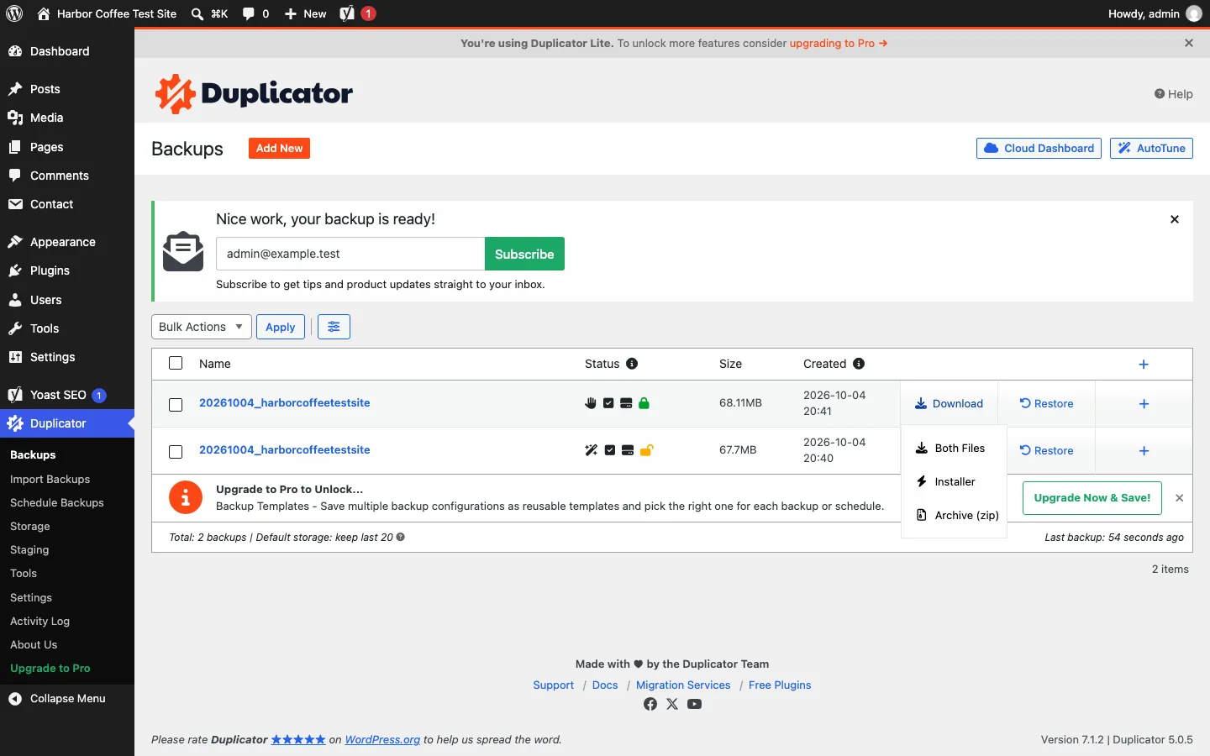This screenshot has height=756, width=1210.
Task: Click the AutoTune button
Action: [1151, 148]
